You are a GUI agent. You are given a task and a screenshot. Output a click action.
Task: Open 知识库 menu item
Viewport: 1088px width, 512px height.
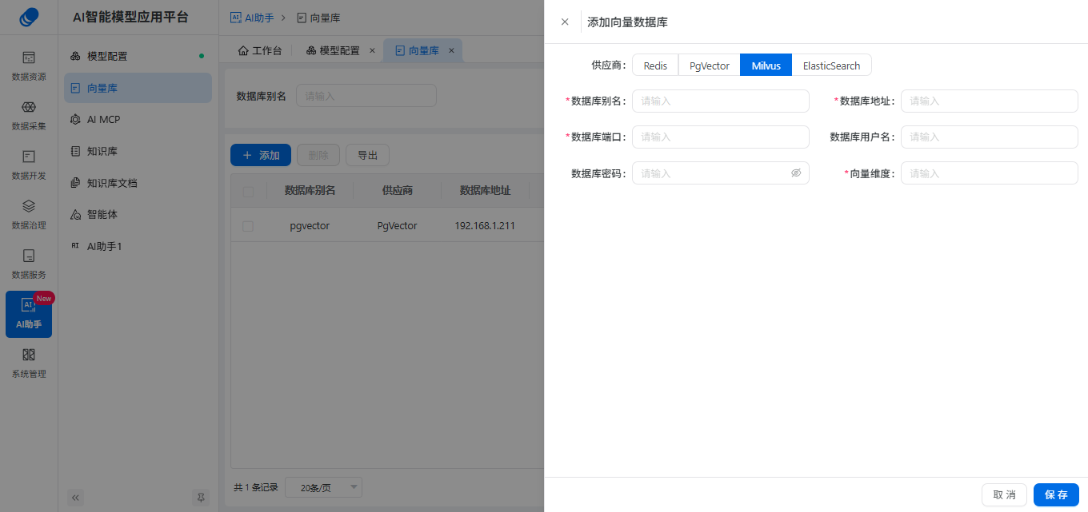pos(138,151)
